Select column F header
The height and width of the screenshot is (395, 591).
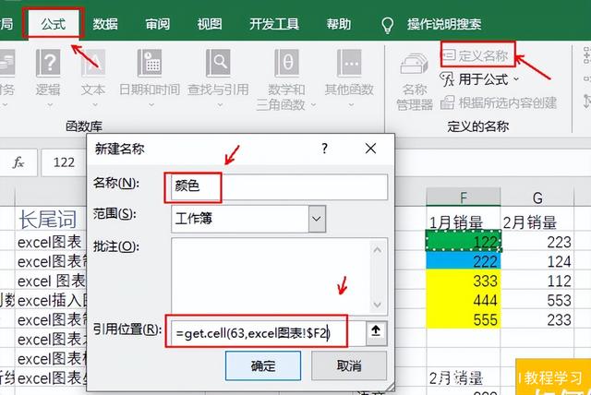coord(464,197)
